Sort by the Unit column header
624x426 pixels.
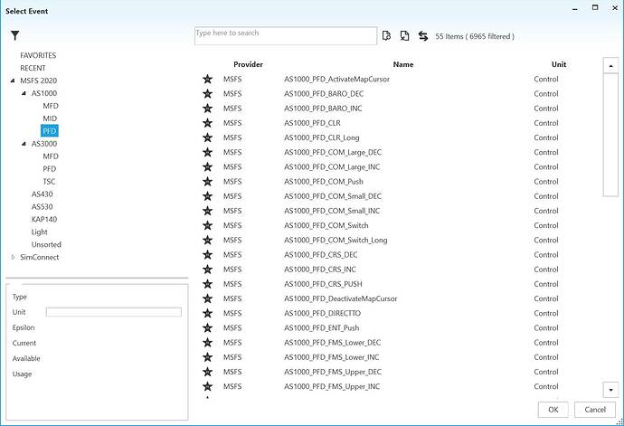click(x=559, y=64)
